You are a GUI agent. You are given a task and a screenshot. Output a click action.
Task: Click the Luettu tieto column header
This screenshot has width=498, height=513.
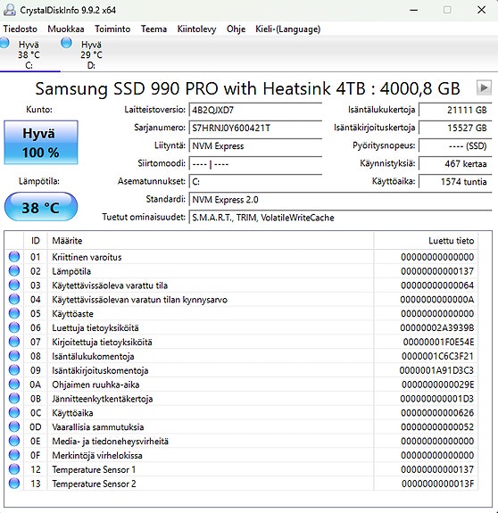[426, 241]
